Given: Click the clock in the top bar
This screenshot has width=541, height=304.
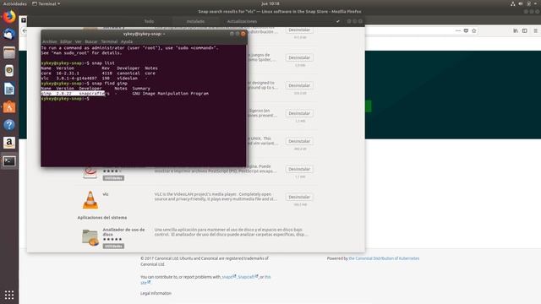Looking at the screenshot, I should point(270,3).
